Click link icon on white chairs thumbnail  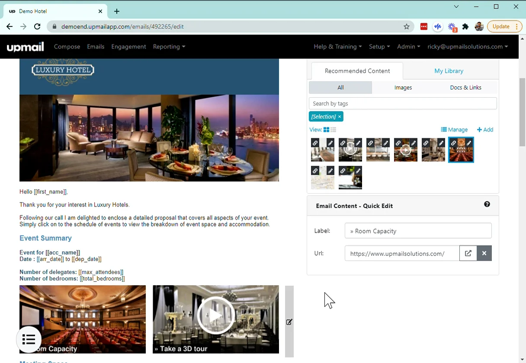coord(371,143)
